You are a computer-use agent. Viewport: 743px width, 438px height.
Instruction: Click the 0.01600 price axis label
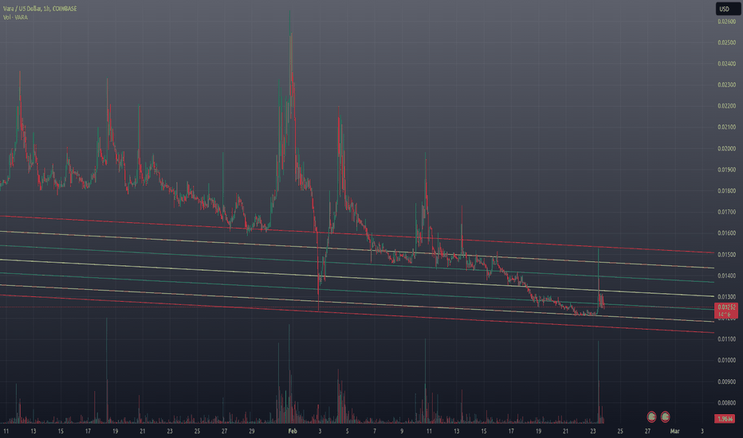point(726,233)
